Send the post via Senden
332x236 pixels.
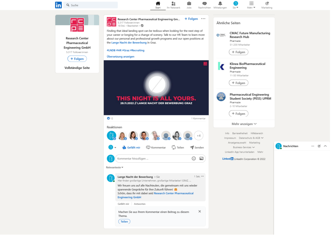pyautogui.click(x=197, y=147)
